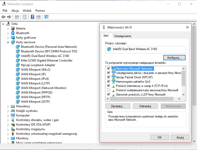Click the Baterie battery icon
197x150 pixels.
pos(13,28)
